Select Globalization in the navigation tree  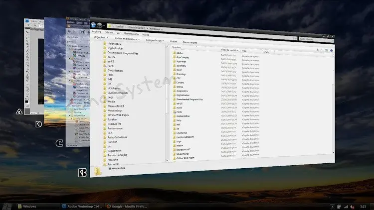click(x=115, y=71)
